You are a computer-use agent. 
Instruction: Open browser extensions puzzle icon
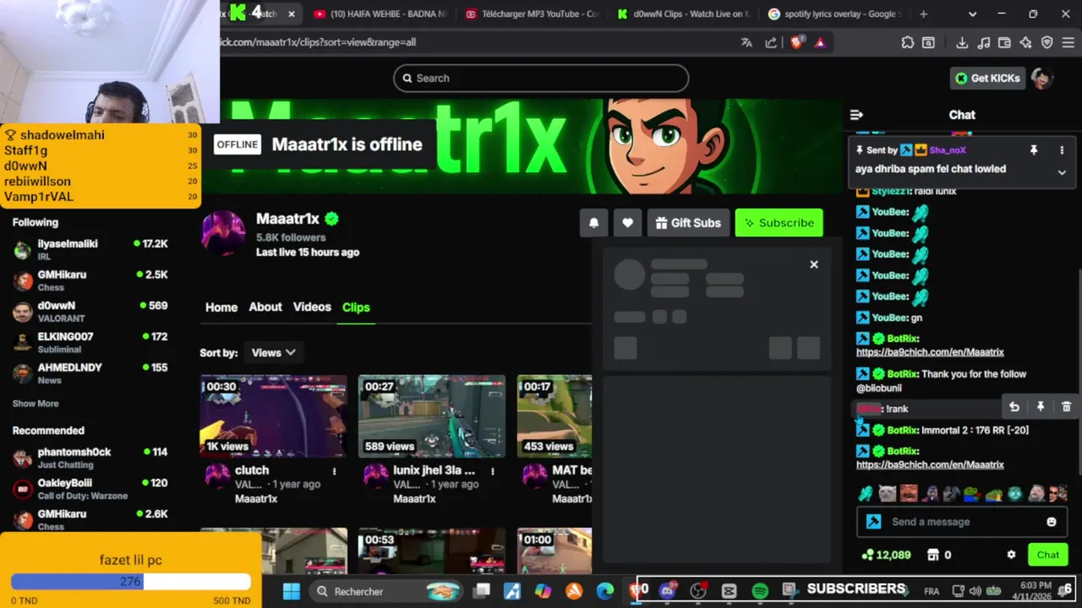(907, 42)
